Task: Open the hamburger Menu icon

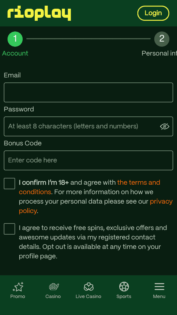Action: click(159, 287)
